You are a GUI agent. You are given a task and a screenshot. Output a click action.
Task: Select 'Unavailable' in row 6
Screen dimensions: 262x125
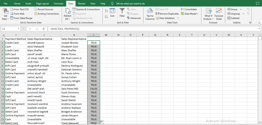pyautogui.click(x=16, y=58)
